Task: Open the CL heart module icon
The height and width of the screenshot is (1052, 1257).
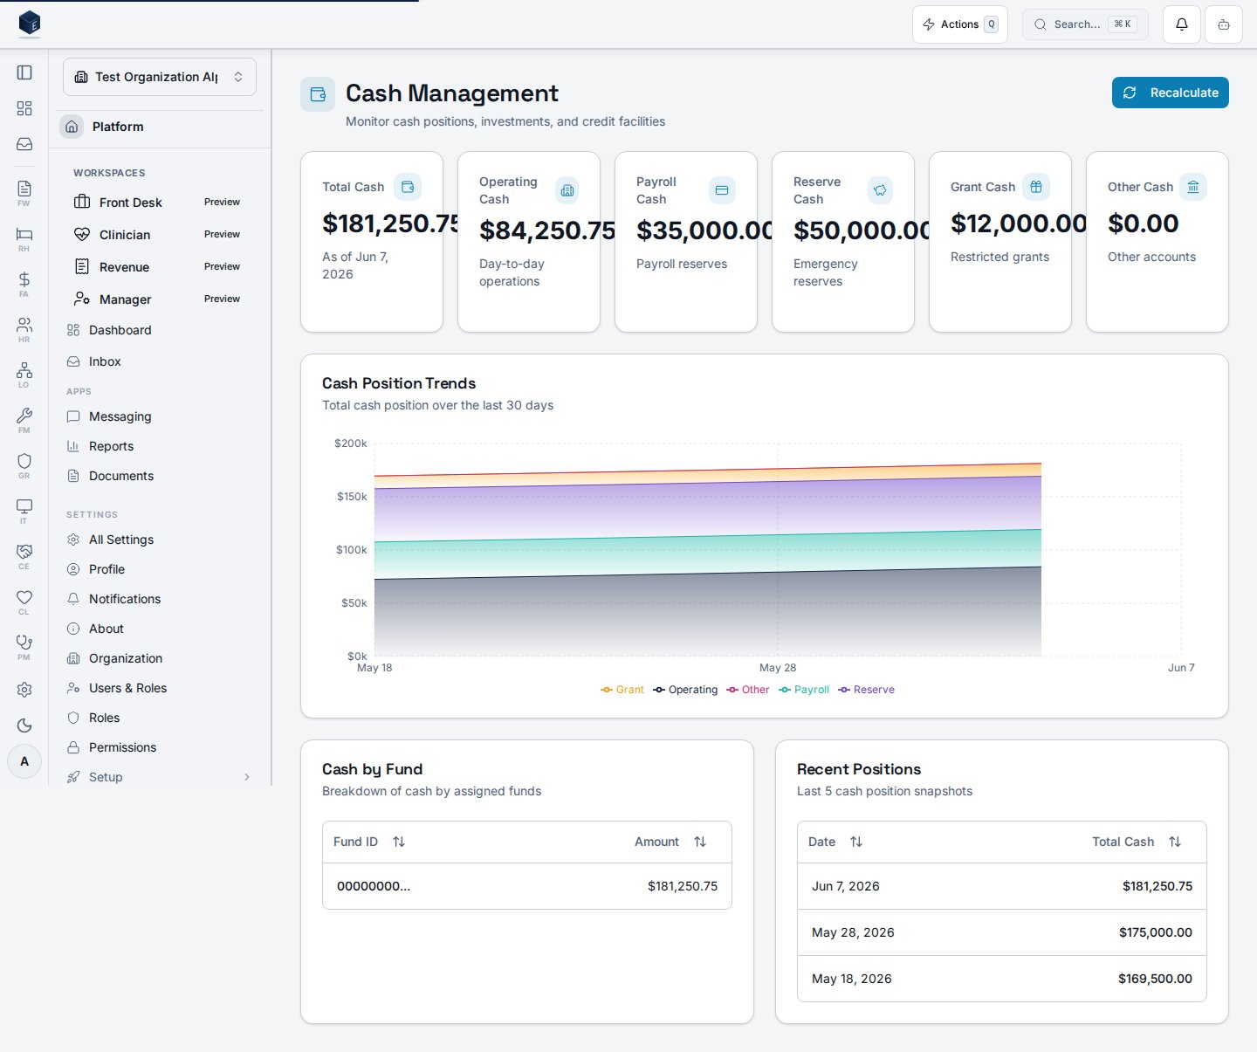Action: coord(24,602)
